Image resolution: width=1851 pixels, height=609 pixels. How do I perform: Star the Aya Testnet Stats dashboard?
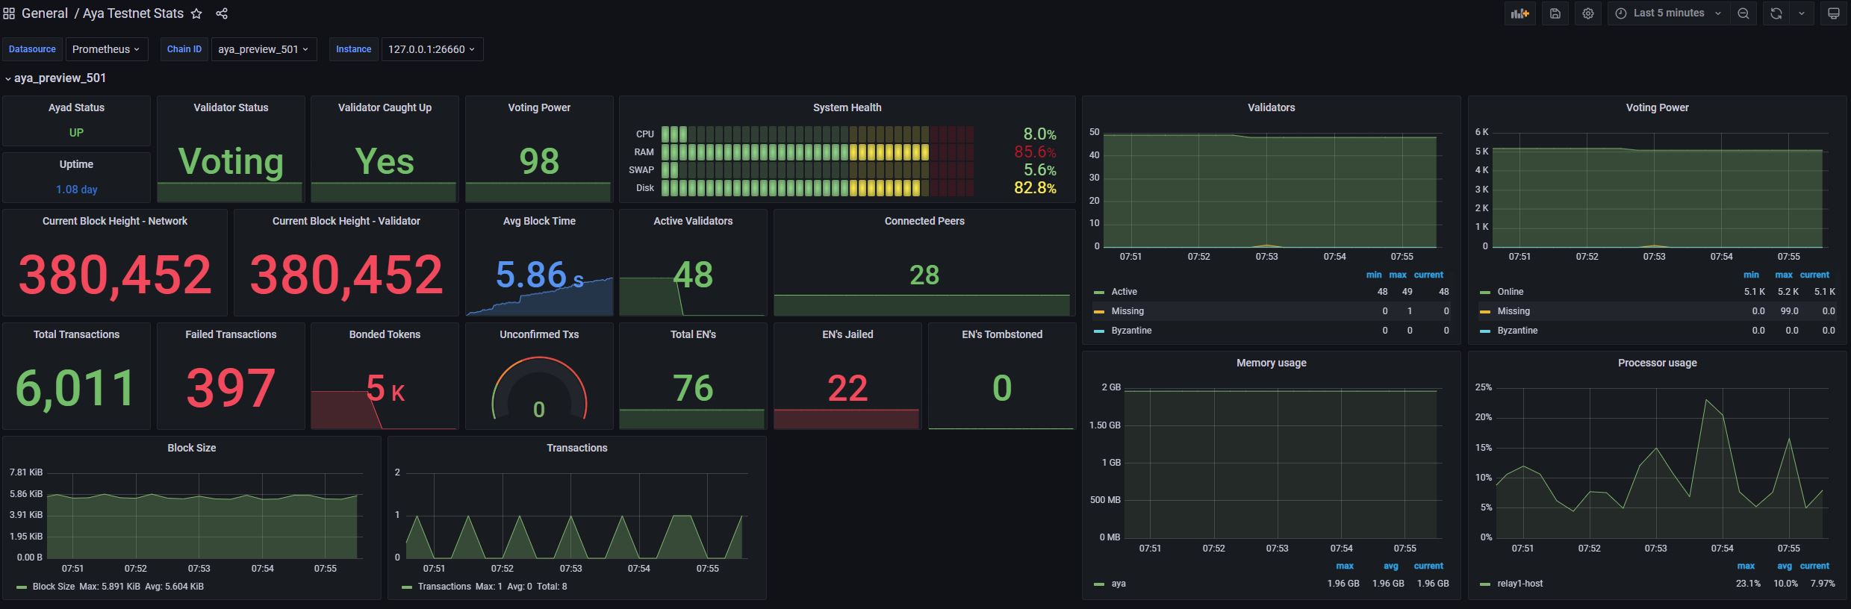click(196, 13)
